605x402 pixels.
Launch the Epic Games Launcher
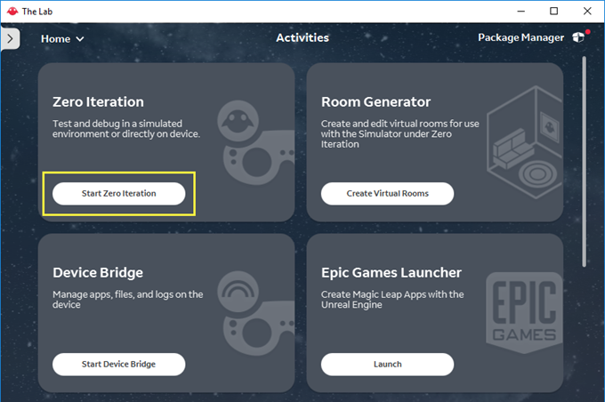coord(387,364)
